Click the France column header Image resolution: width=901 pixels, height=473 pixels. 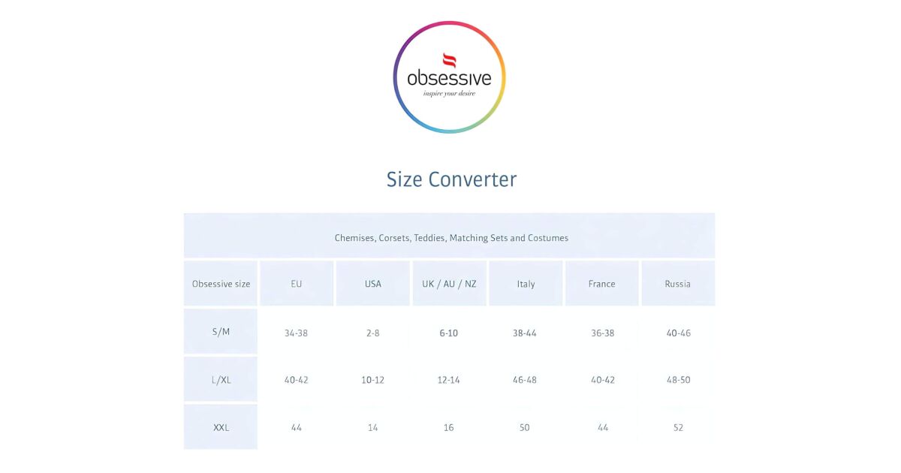pos(601,284)
